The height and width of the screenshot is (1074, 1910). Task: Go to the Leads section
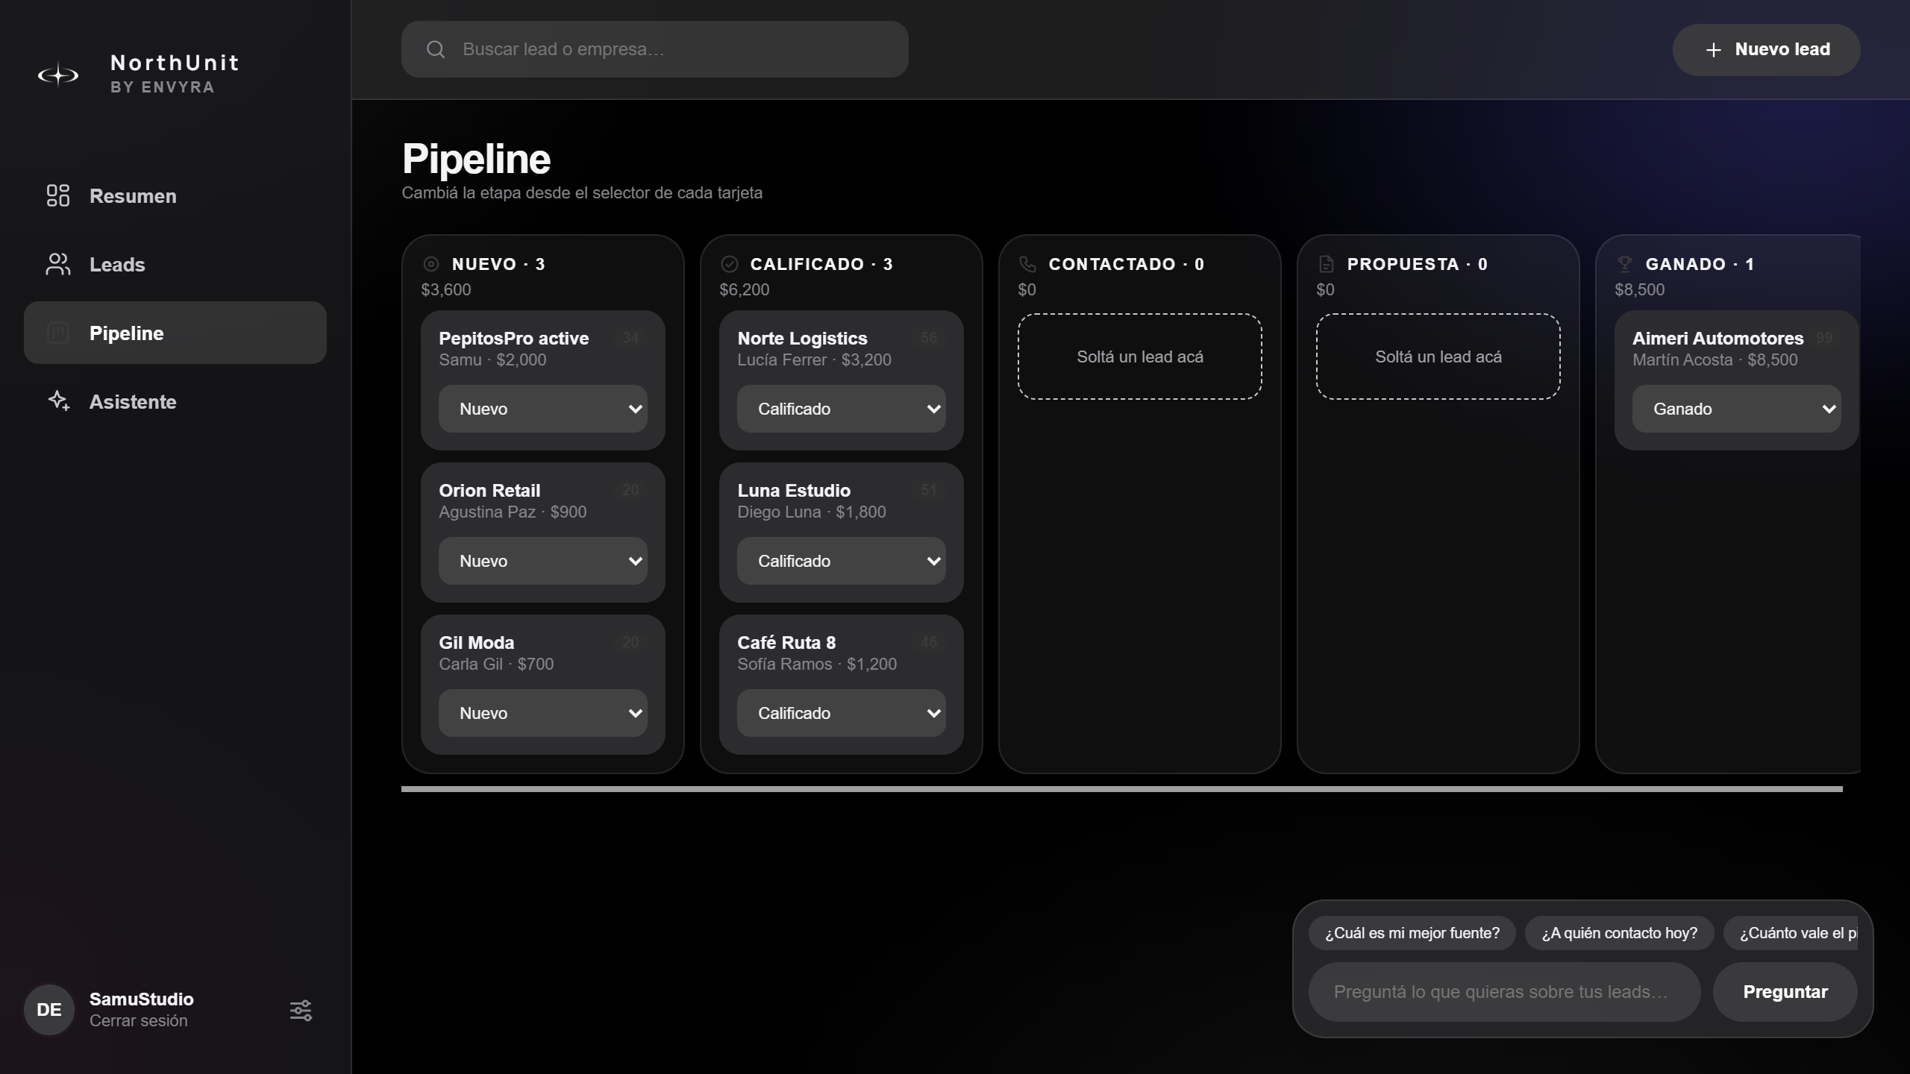tap(175, 264)
